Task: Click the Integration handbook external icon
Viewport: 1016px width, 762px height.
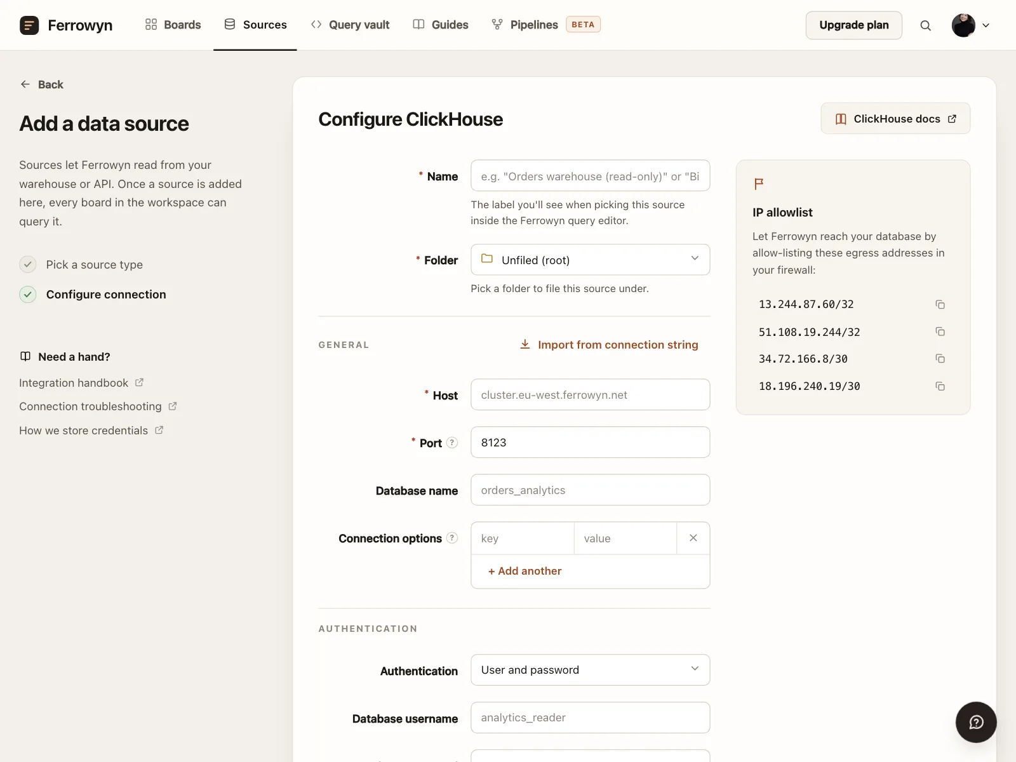Action: 140,382
